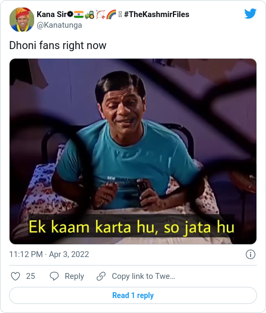Click the 25 likes count
The height and width of the screenshot is (313, 266).
[30, 276]
